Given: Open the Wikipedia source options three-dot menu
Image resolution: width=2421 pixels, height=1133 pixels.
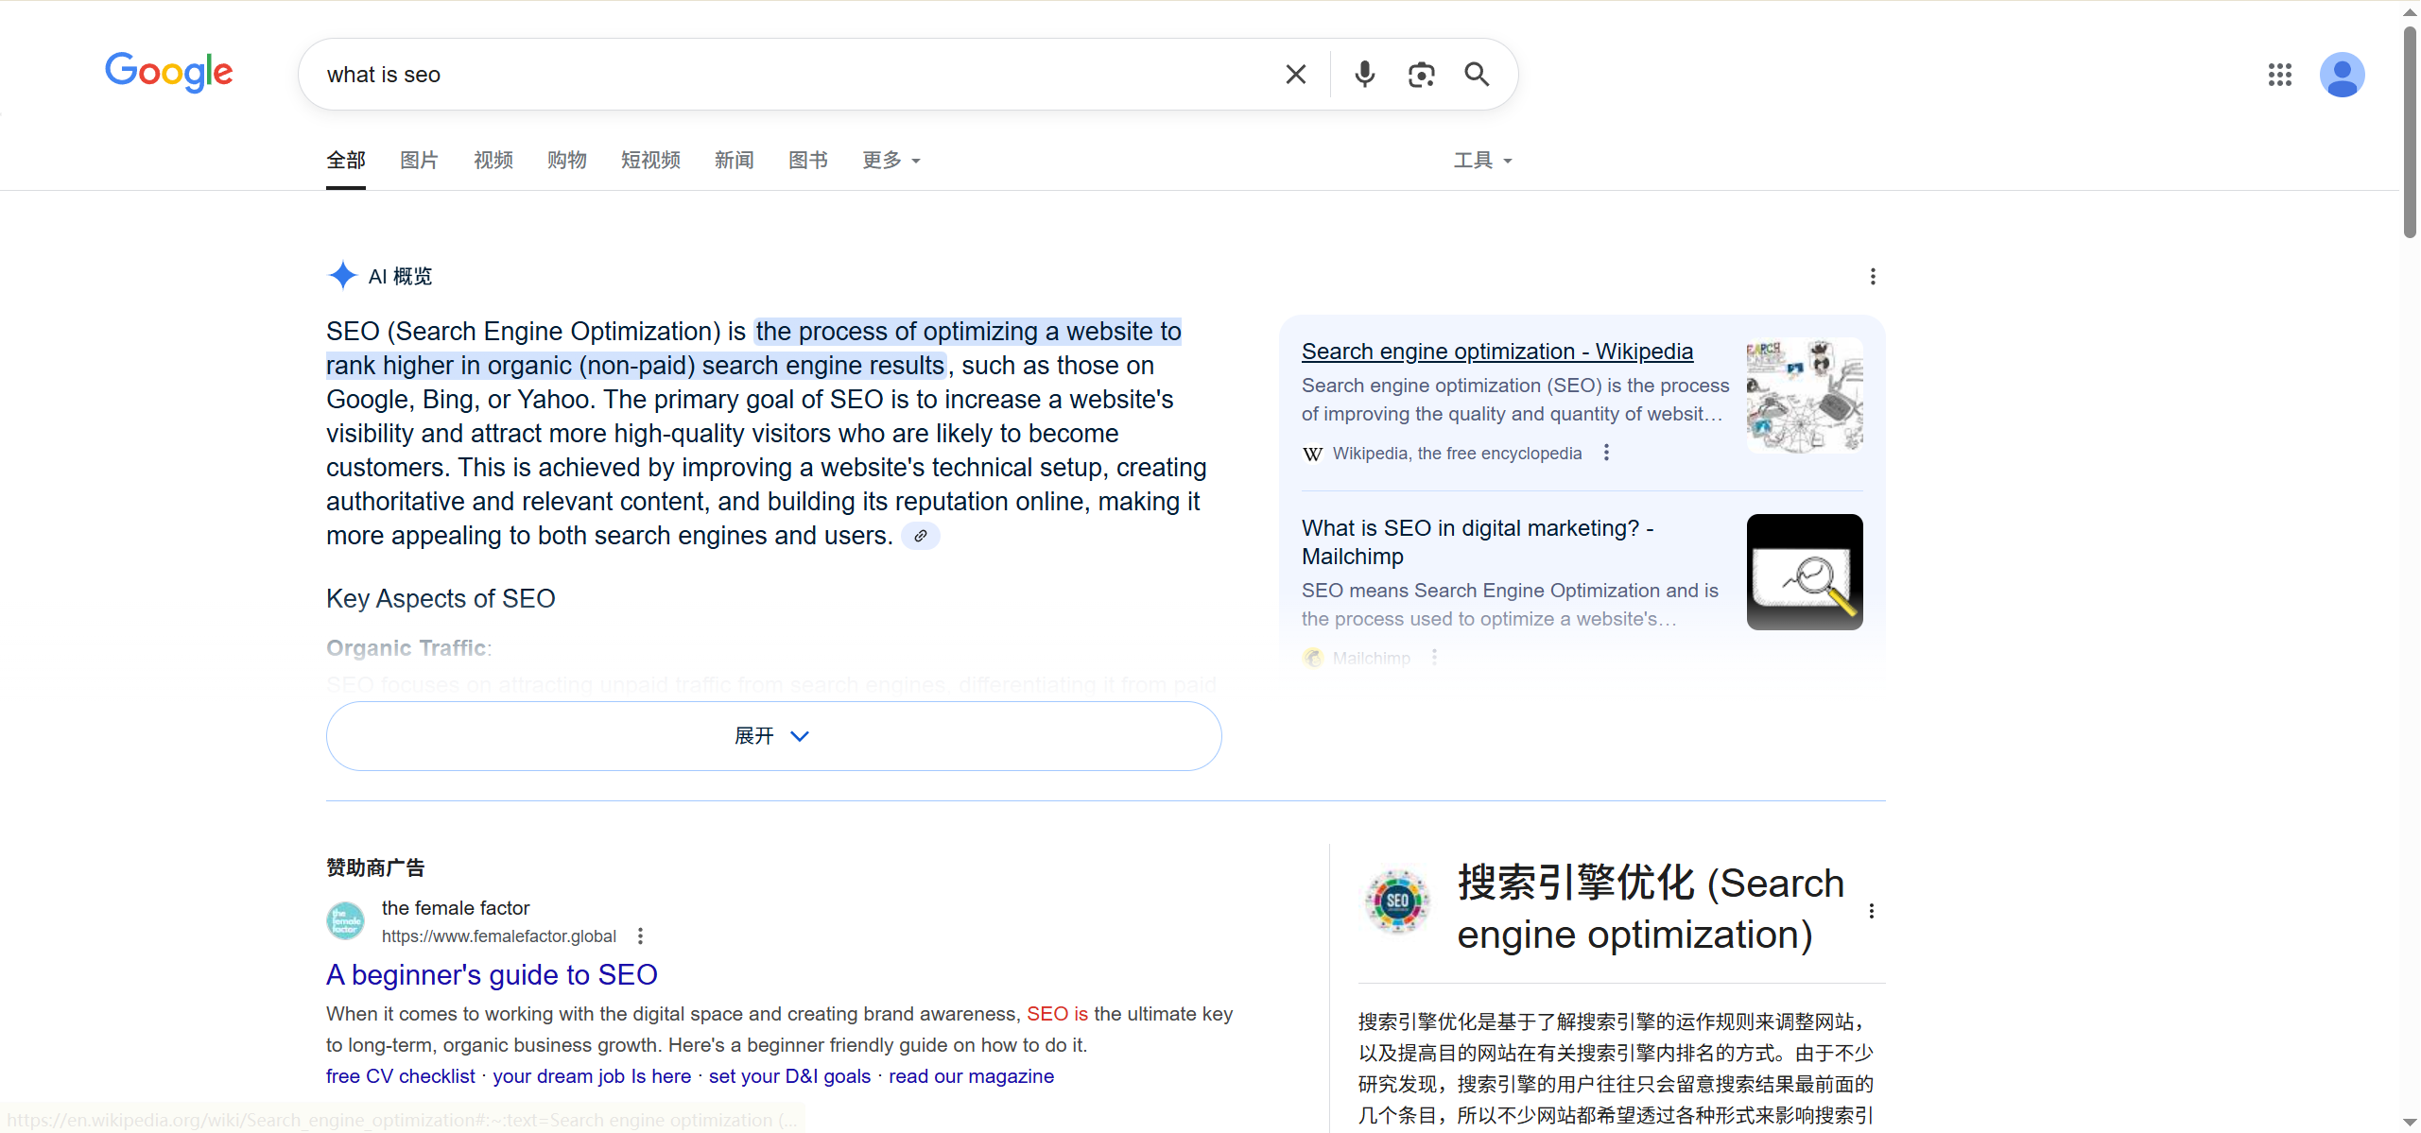Looking at the screenshot, I should [1604, 453].
